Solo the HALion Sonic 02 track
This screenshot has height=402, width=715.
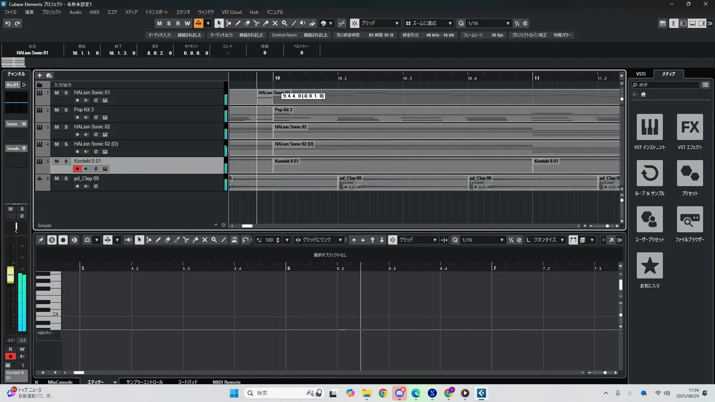click(x=66, y=127)
